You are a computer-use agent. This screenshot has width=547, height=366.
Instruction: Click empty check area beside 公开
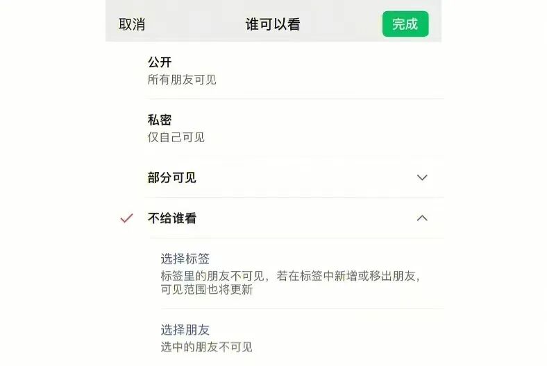(x=126, y=71)
